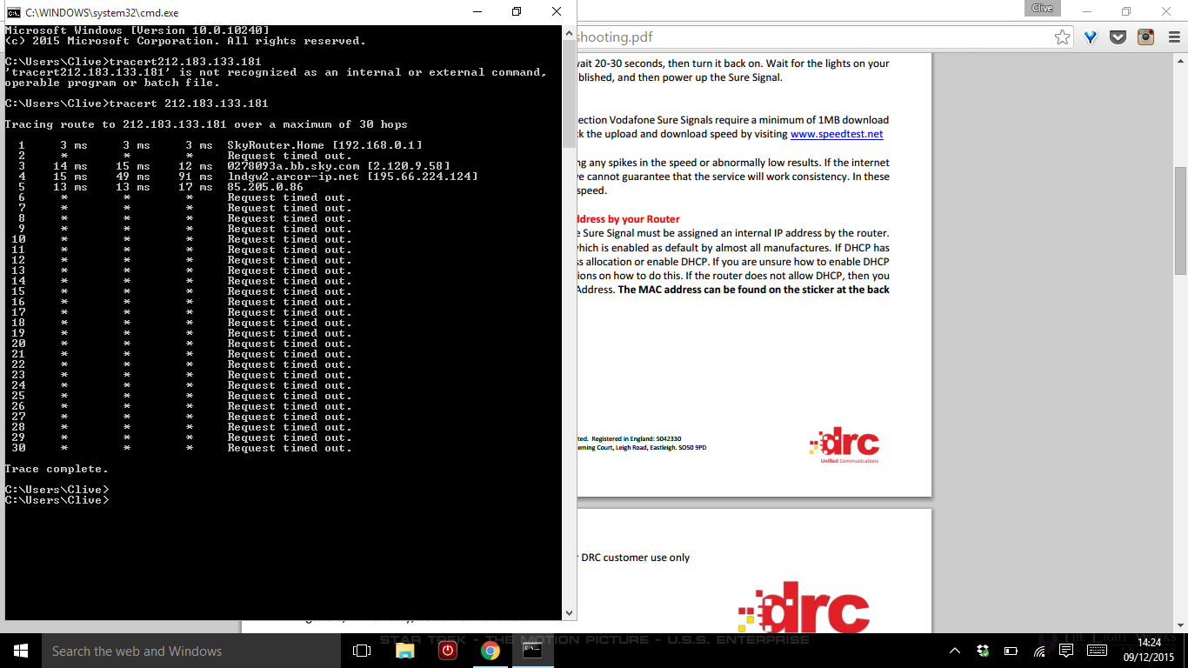
Task: Open the www.speedtest.net link in the PDF
Action: pos(837,134)
